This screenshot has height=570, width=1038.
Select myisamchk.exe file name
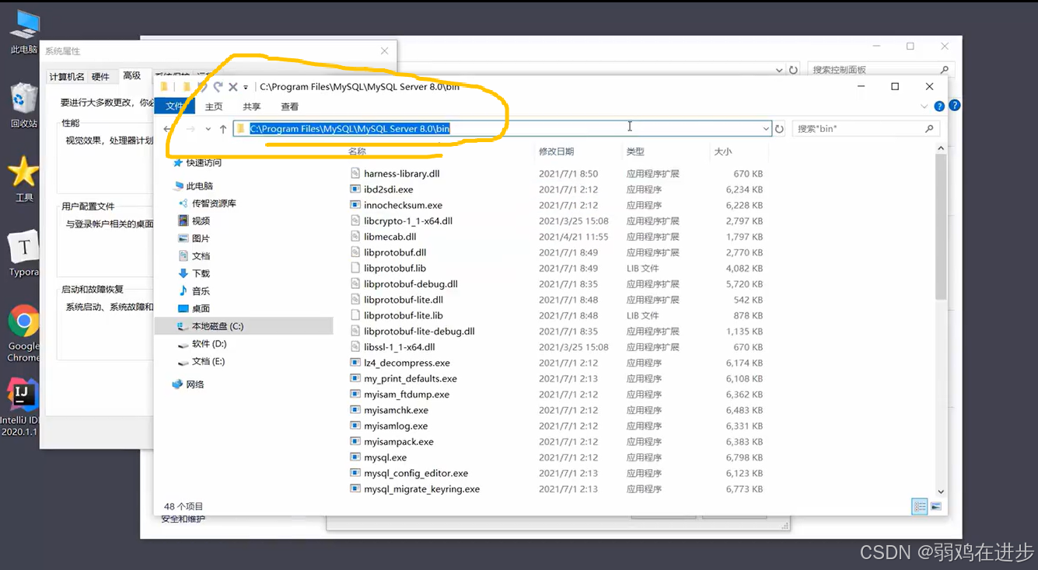pos(396,410)
